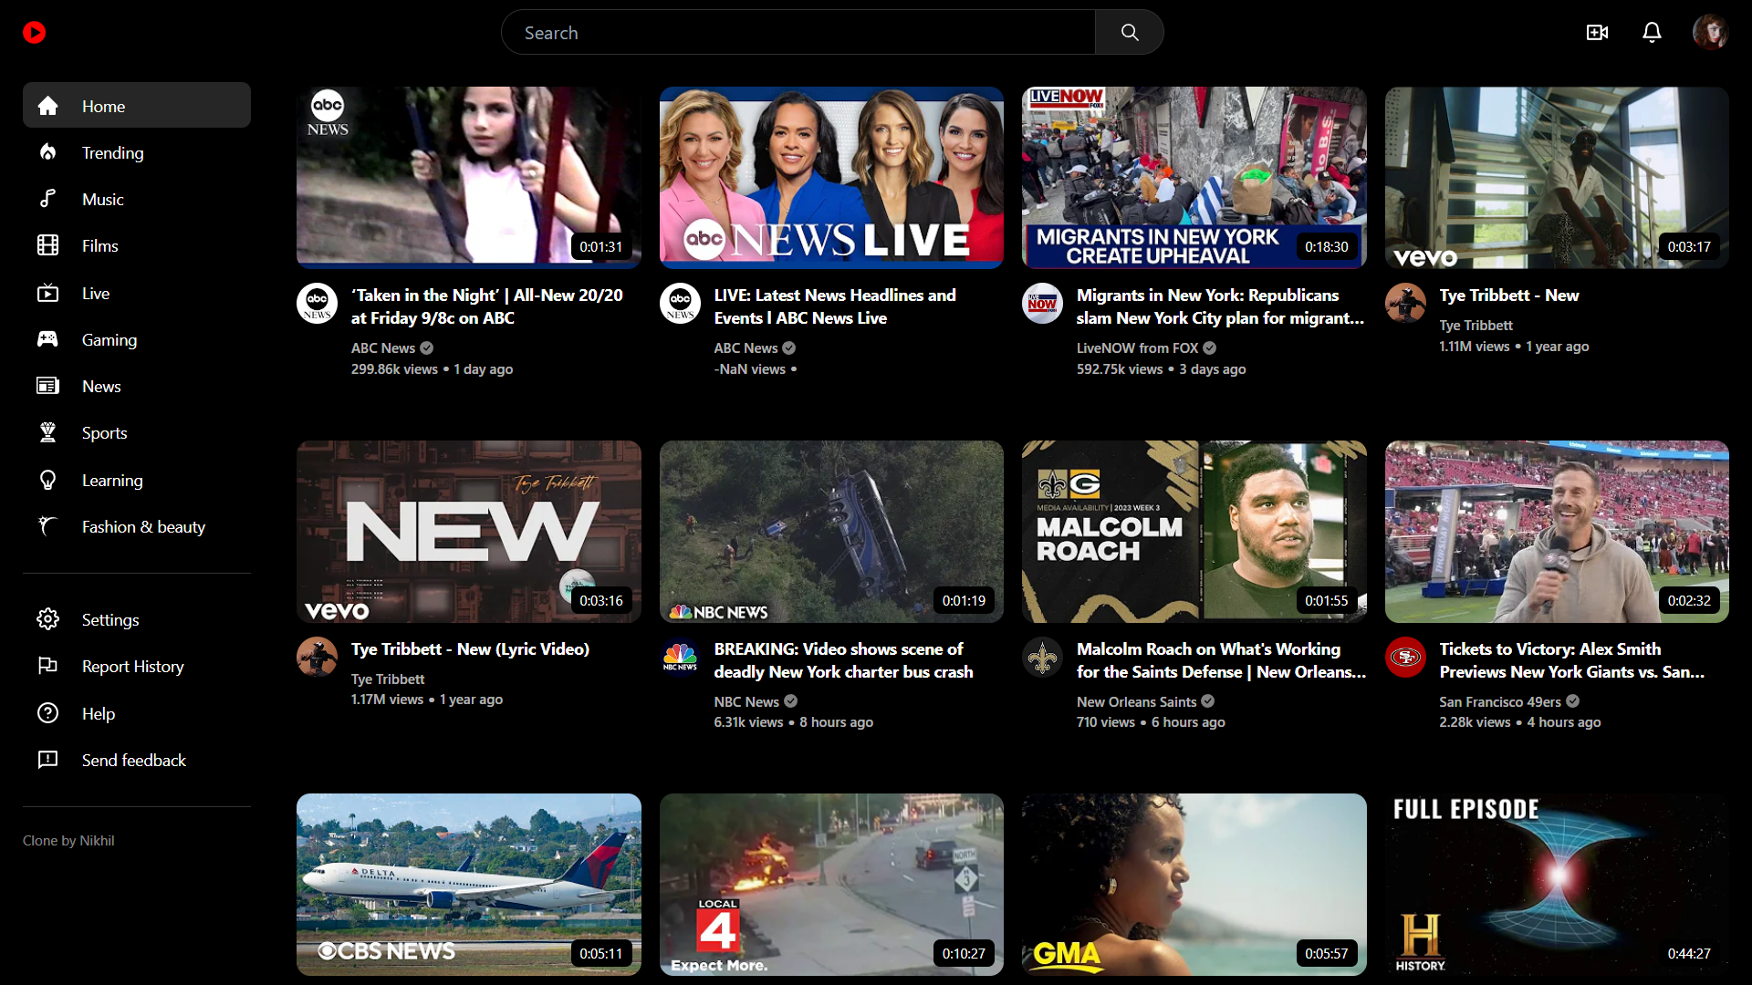Click the Trending flame icon
Screen dimensions: 1752x985
(47, 152)
